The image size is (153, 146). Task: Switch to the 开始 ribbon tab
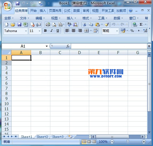coord(33,10)
